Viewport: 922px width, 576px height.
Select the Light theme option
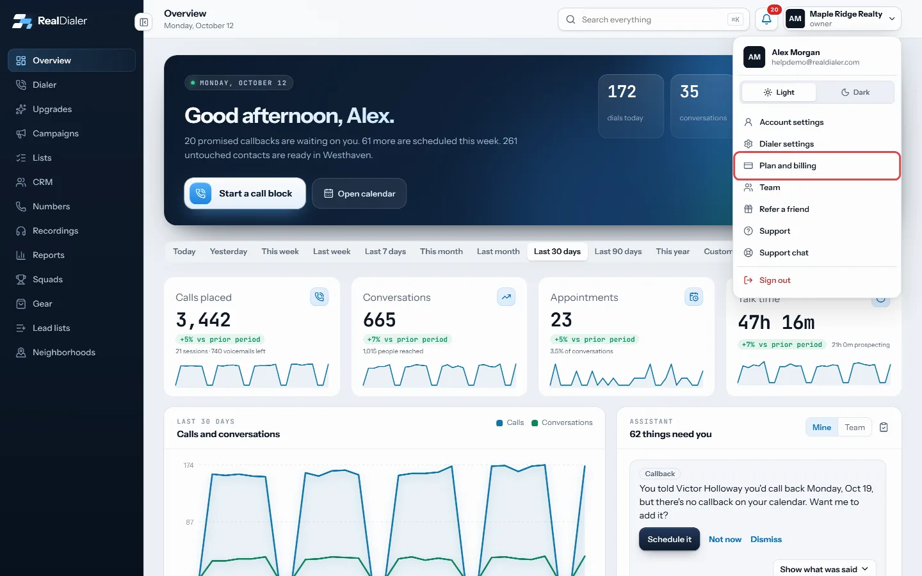click(x=779, y=92)
